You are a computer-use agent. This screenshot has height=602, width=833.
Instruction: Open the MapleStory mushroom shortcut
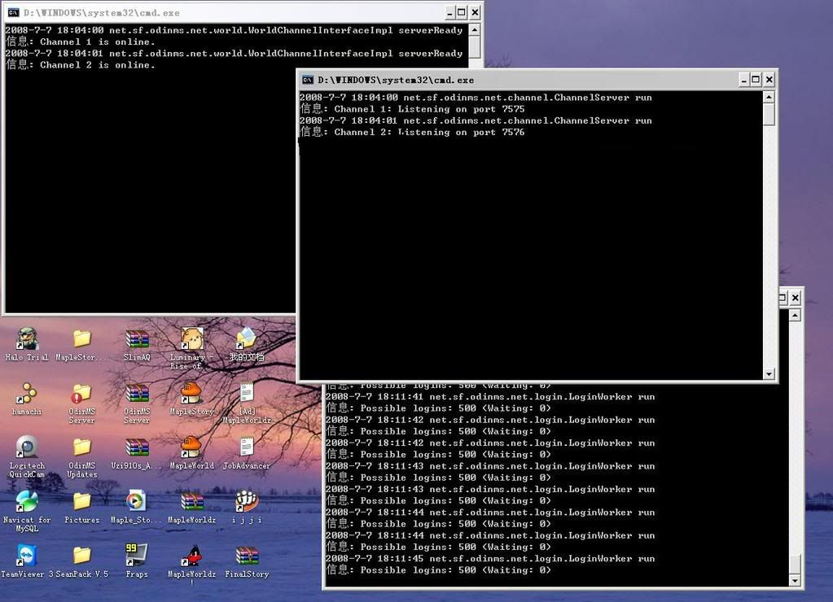pyautogui.click(x=191, y=394)
